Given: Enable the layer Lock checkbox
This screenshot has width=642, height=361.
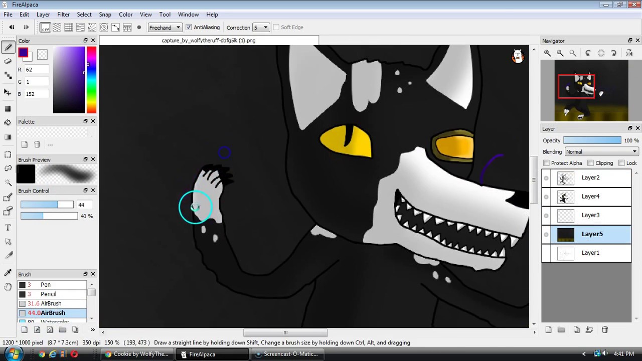Looking at the screenshot, I should tap(621, 163).
